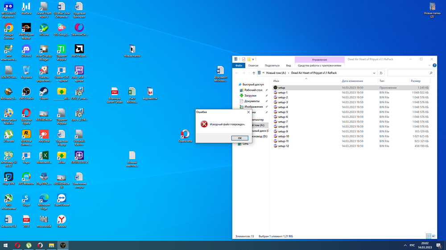Open Google Chrome shortcut
446x250 pixels.
pyautogui.click(x=8, y=28)
